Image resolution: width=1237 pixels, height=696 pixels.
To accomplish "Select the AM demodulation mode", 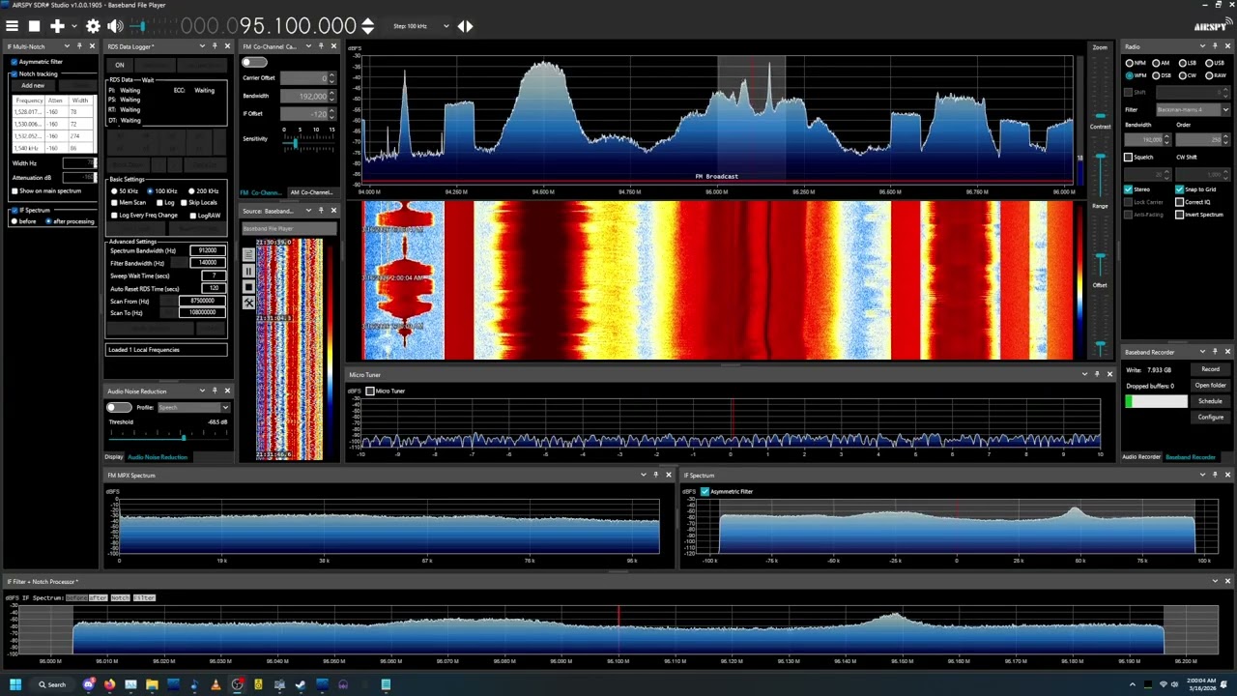I will coord(1156,63).
